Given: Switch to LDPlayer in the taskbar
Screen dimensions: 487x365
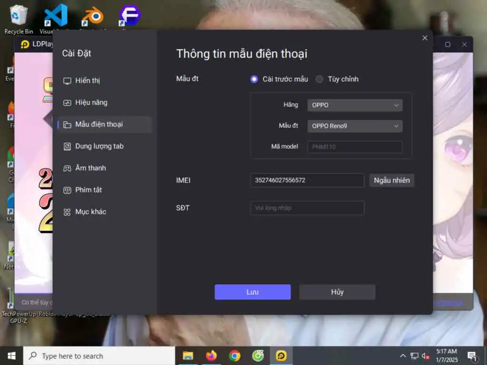Looking at the screenshot, I should click(281, 355).
